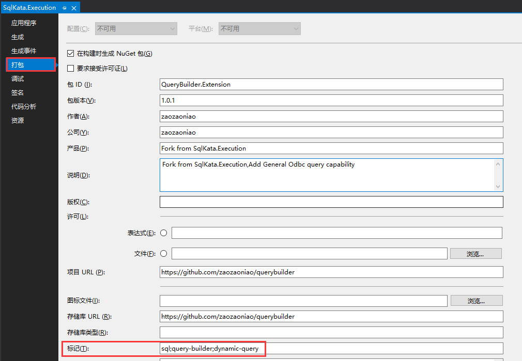This screenshot has height=361, width=522.
Task: Select the license file radio button
Action: [x=163, y=253]
